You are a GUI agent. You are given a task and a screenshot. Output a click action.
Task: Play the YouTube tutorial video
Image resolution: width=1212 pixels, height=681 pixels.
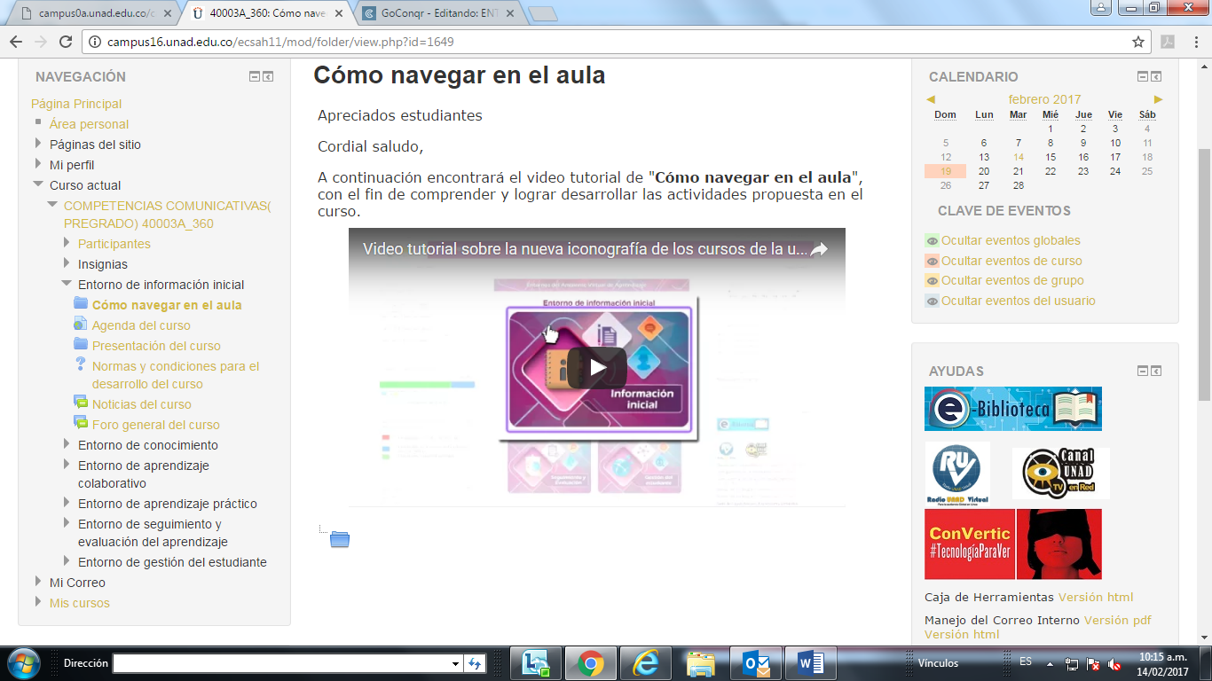pos(596,367)
